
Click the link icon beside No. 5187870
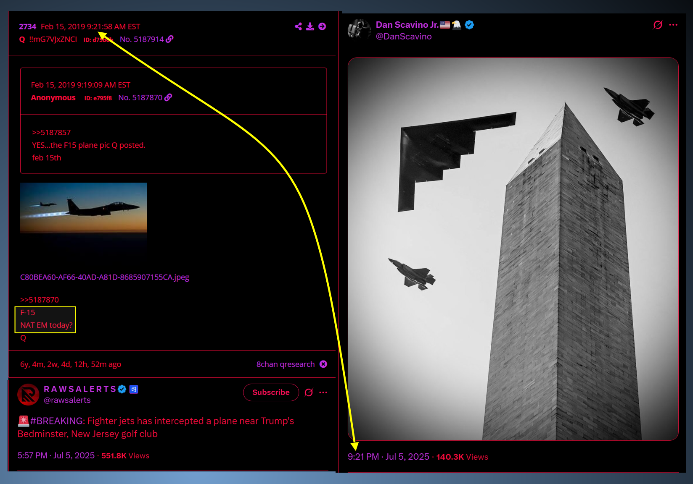[x=168, y=97]
